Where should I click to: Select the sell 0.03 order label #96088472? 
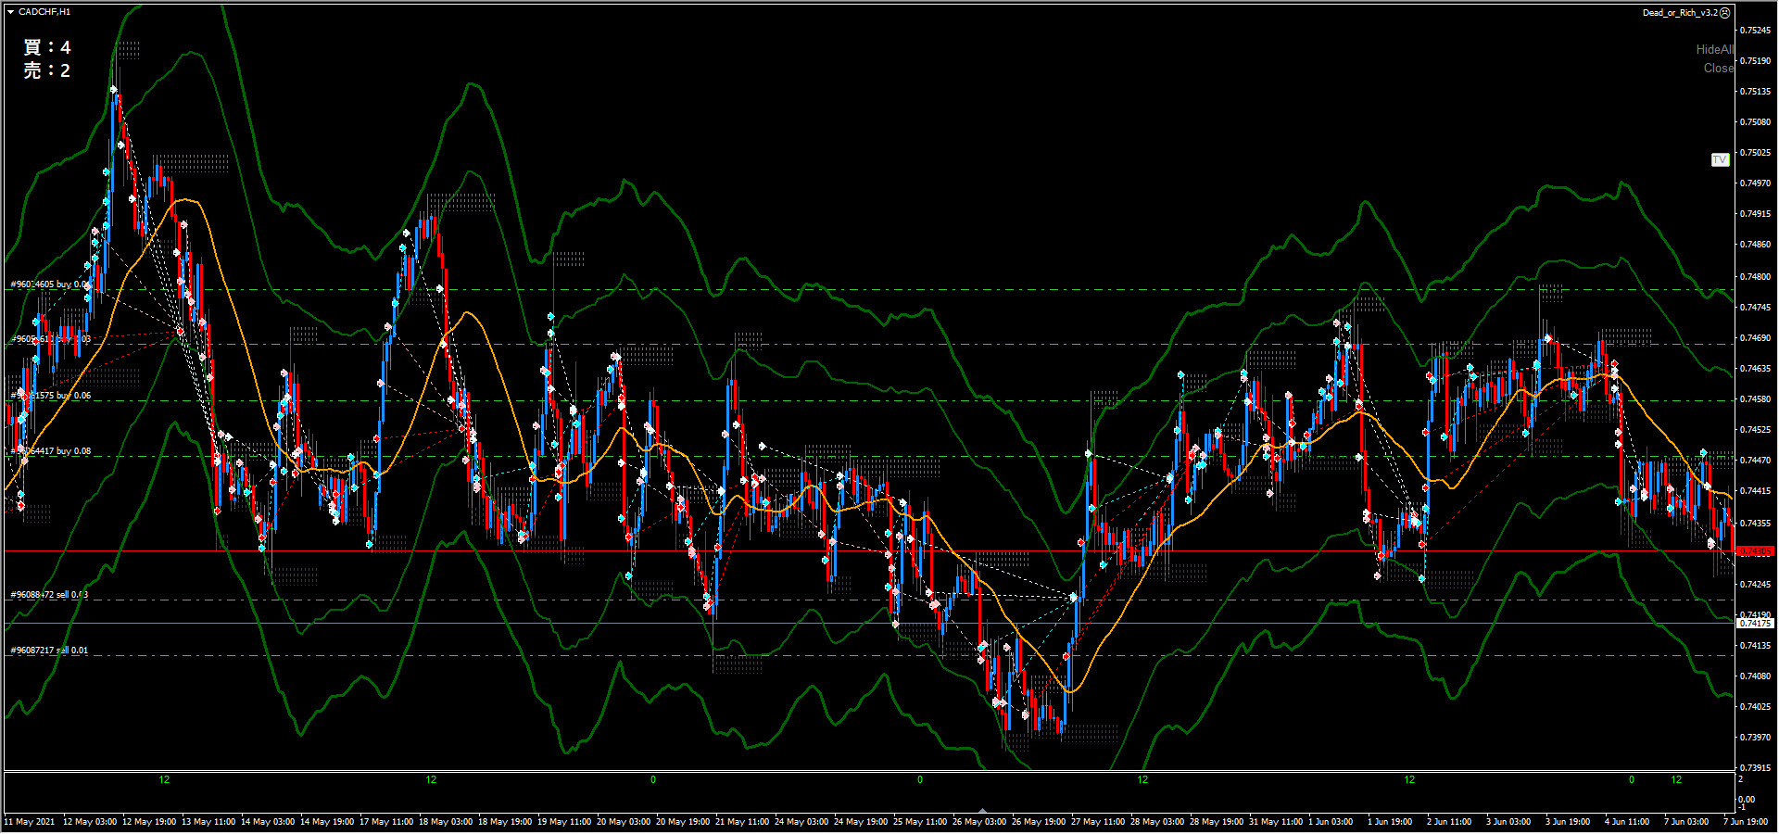click(49, 595)
